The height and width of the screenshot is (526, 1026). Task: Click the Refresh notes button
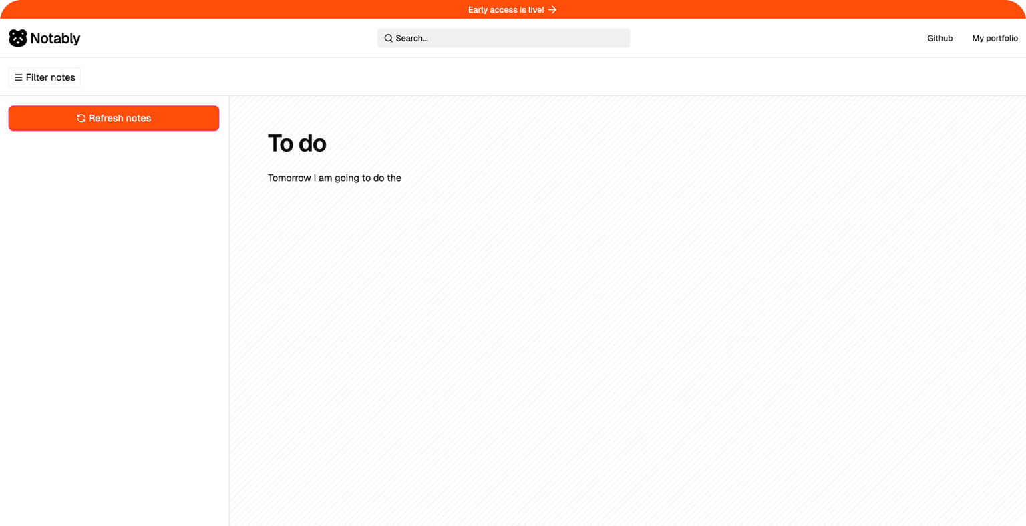point(114,118)
